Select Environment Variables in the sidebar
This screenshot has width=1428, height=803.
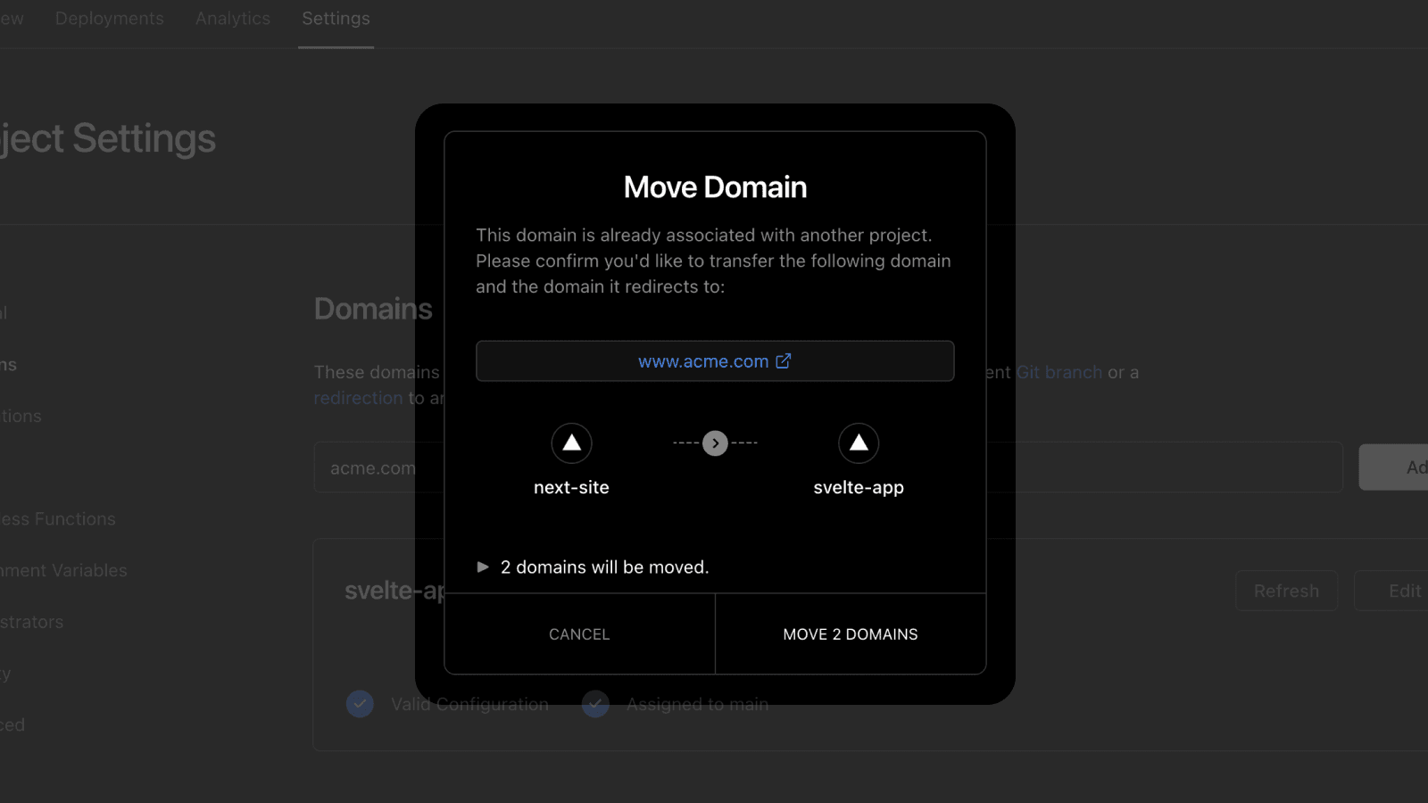[x=63, y=570]
